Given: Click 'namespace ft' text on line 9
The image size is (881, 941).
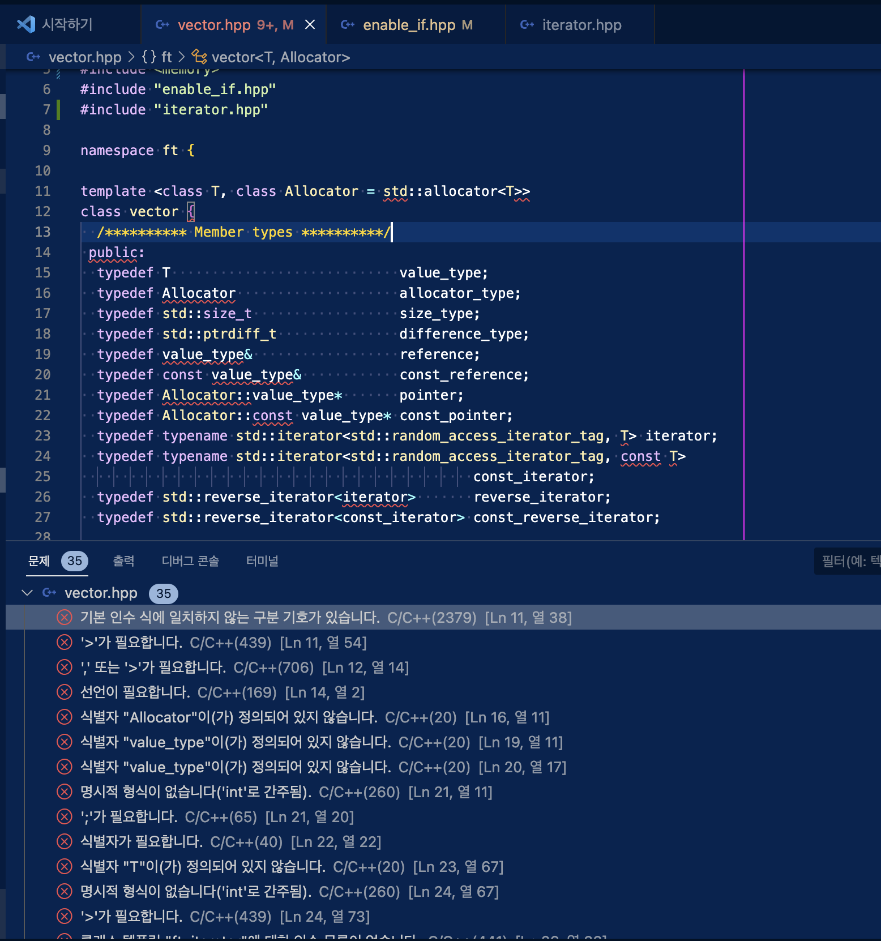Looking at the screenshot, I should [x=129, y=151].
